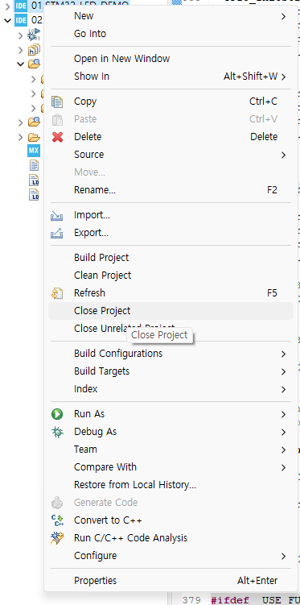Click the Import tray icon
Image resolution: width=300 pixels, height=605 pixels.
click(x=57, y=215)
